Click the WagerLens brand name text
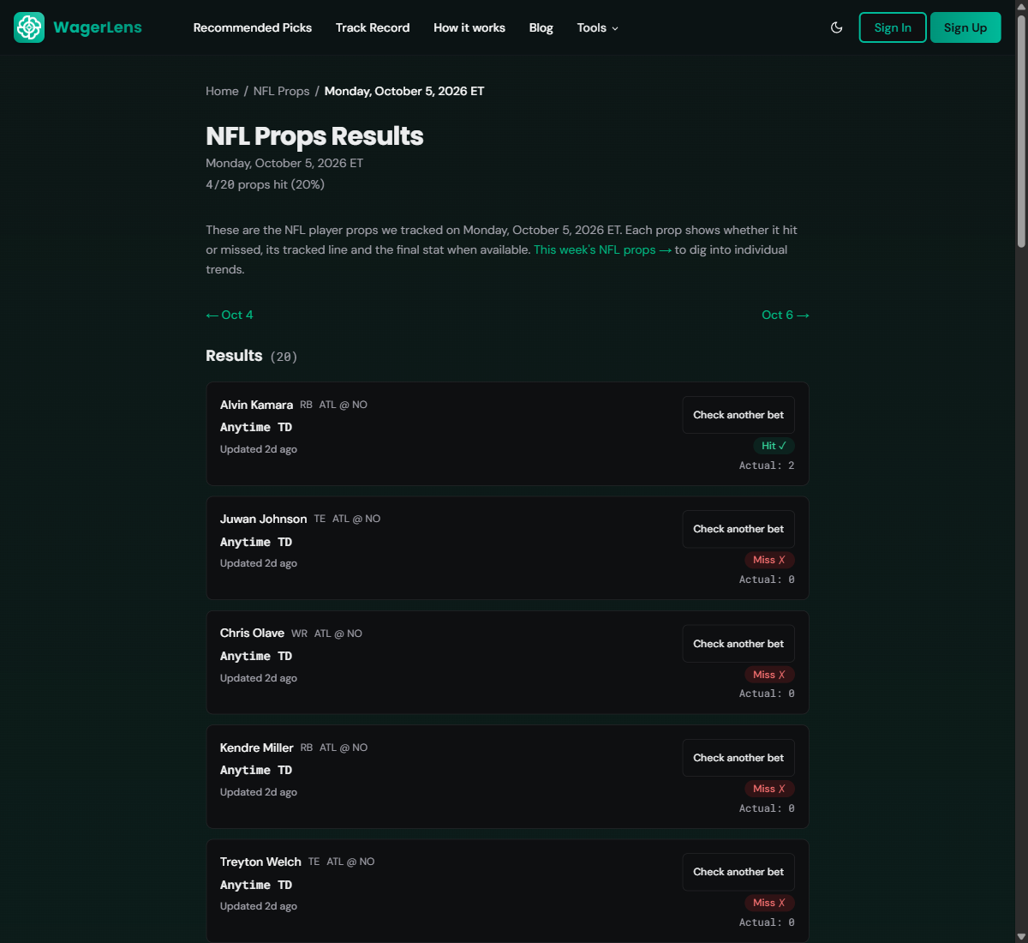Viewport: 1028px width, 943px height. coord(98,27)
